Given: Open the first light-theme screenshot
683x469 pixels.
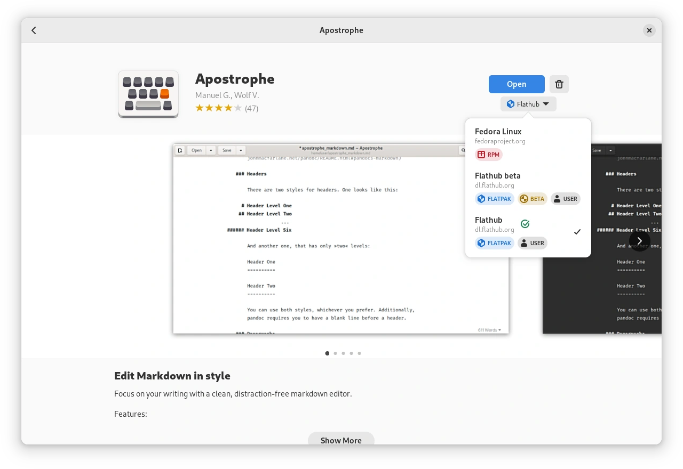Looking at the screenshot, I should 341,239.
